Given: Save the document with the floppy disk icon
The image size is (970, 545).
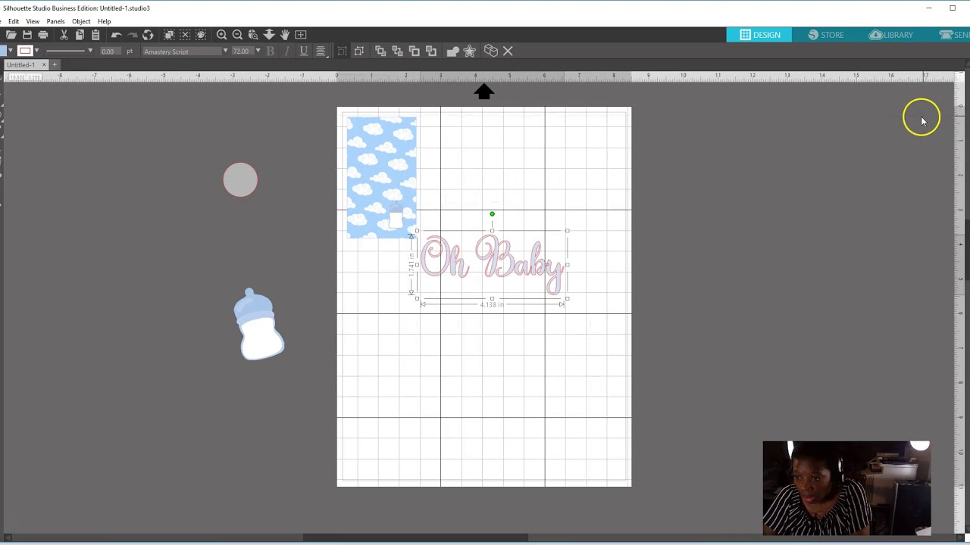Looking at the screenshot, I should click(x=27, y=35).
